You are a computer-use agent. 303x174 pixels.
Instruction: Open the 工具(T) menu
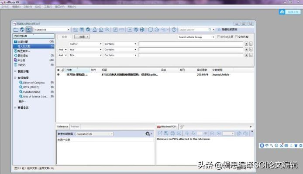(x=48, y=7)
